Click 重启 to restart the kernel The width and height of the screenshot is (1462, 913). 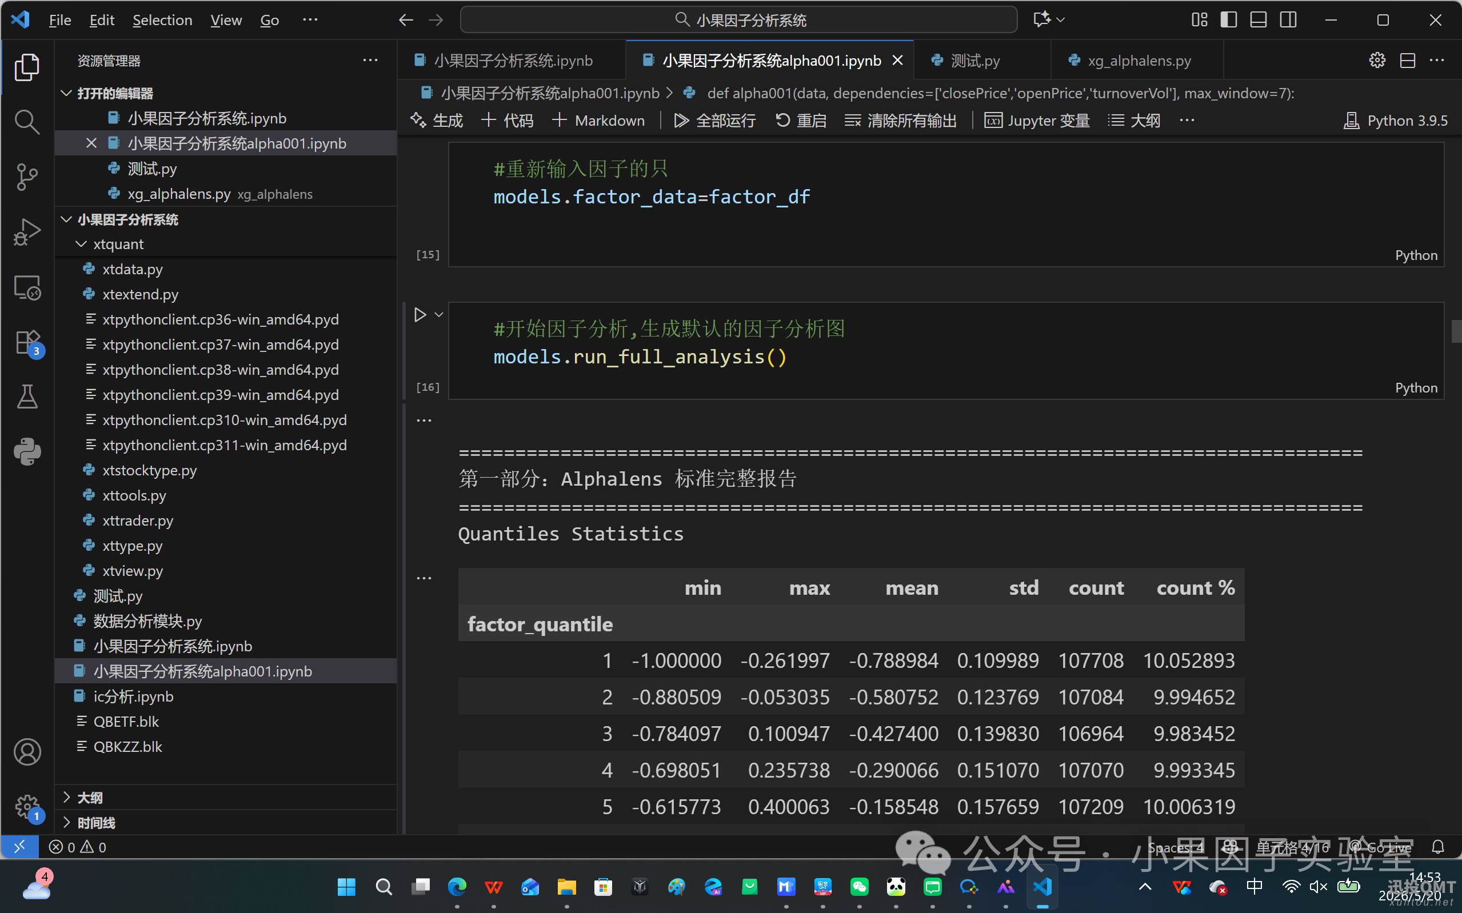[x=801, y=121]
